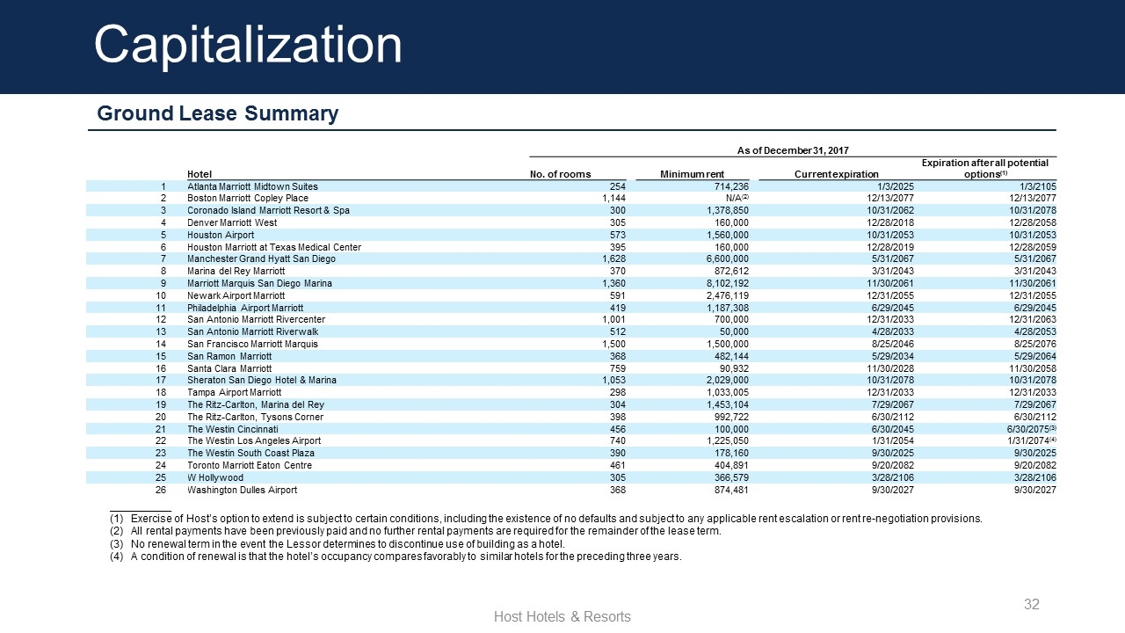The height and width of the screenshot is (633, 1125).
Task: Select The Ritz-Carlton, Tysons Corner
Action: click(255, 418)
